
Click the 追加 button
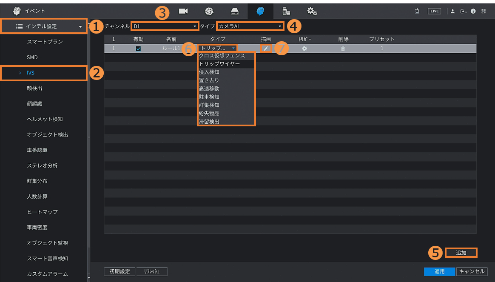(x=461, y=253)
